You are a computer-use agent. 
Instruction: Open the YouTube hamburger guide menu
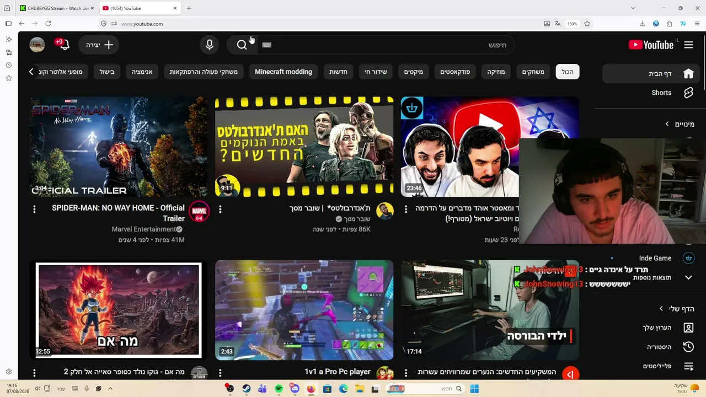[x=688, y=45]
